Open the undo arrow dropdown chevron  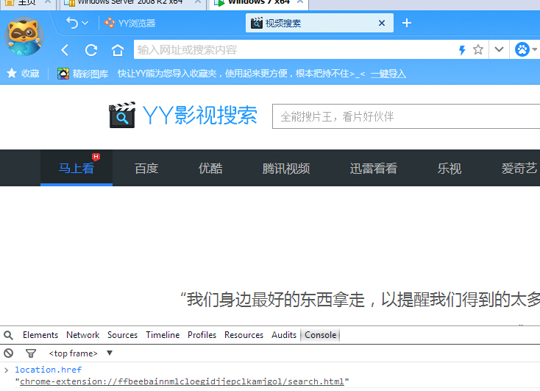[85, 23]
